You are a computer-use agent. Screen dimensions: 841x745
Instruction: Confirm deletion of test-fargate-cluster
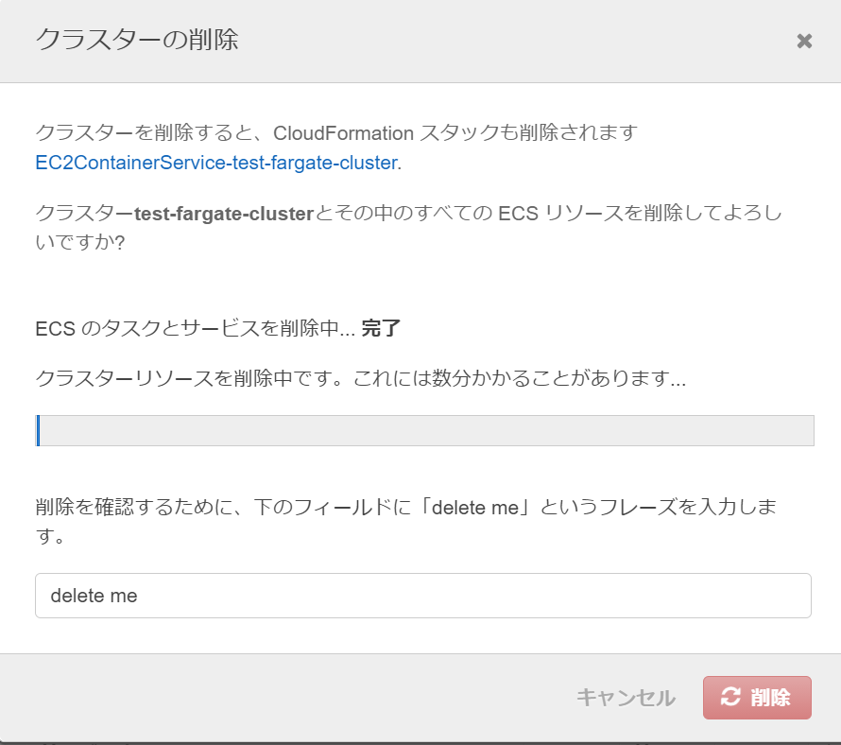click(x=757, y=697)
